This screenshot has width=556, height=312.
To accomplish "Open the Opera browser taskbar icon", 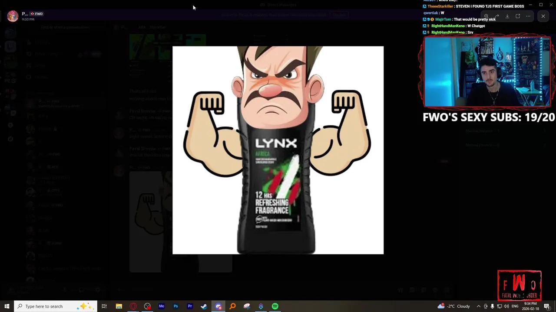I will 133,306.
